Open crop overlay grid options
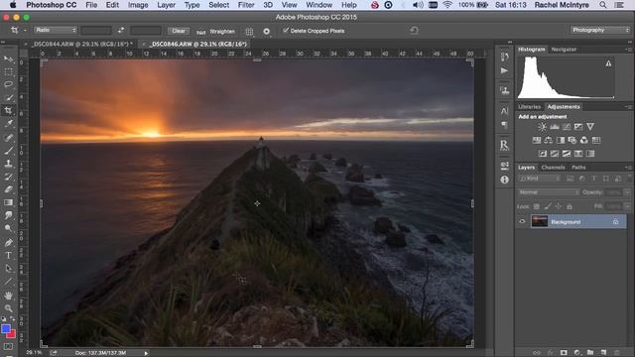The height and width of the screenshot is (357, 635). tap(249, 31)
